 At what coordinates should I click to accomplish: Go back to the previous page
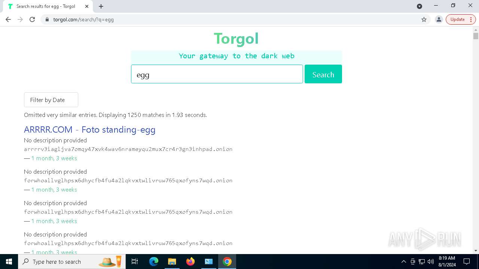(x=8, y=19)
